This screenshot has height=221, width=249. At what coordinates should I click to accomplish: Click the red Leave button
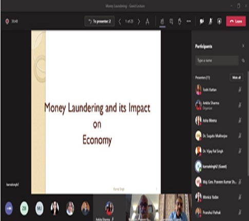(x=236, y=21)
